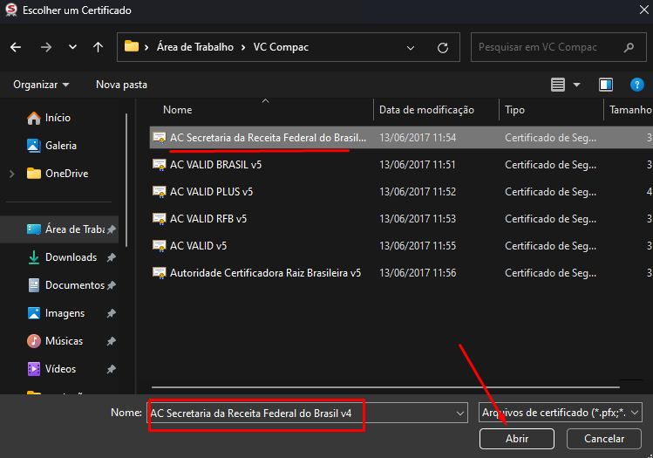Image resolution: width=653 pixels, height=458 pixels.
Task: Click Nova pasta in the toolbar
Action: (121, 85)
